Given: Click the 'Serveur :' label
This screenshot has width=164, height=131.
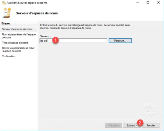Looking at the screenshot, I should coord(45,36).
